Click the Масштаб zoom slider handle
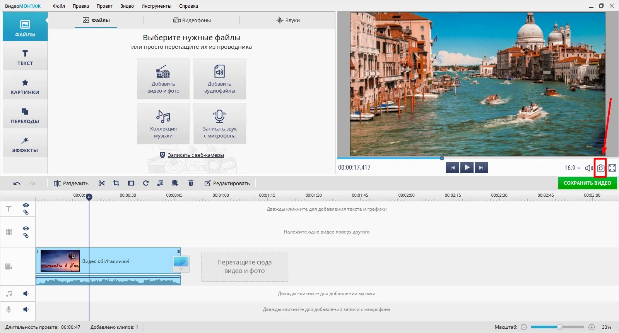 tap(560, 327)
